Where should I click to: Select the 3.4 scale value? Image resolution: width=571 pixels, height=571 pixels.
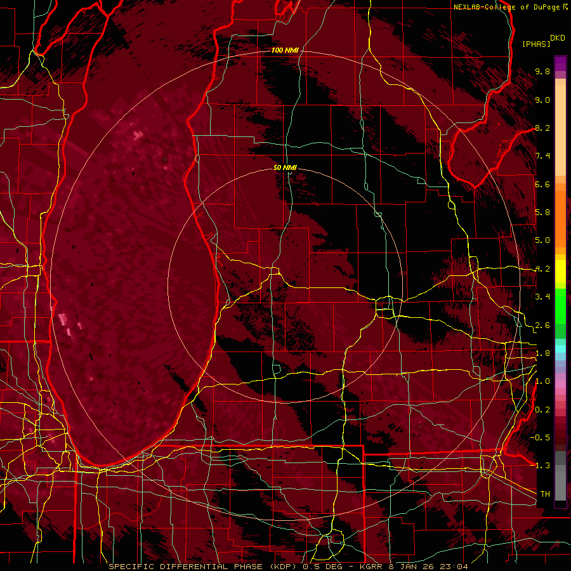(x=542, y=297)
